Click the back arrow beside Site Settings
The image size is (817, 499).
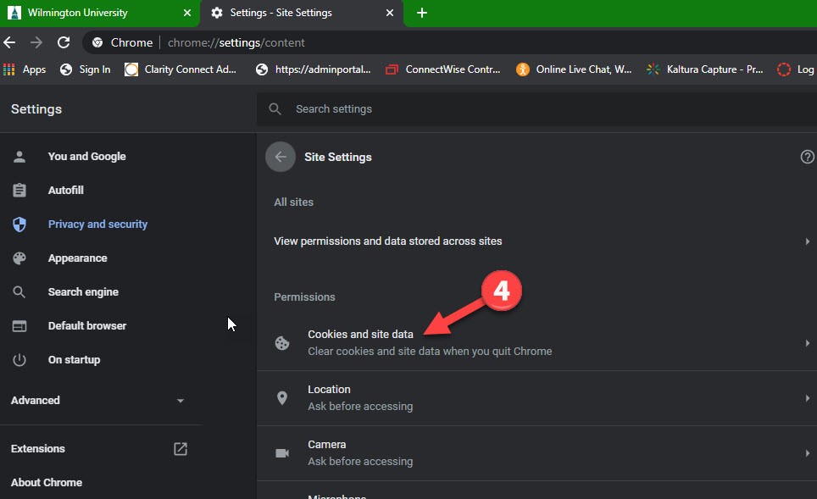(x=281, y=157)
